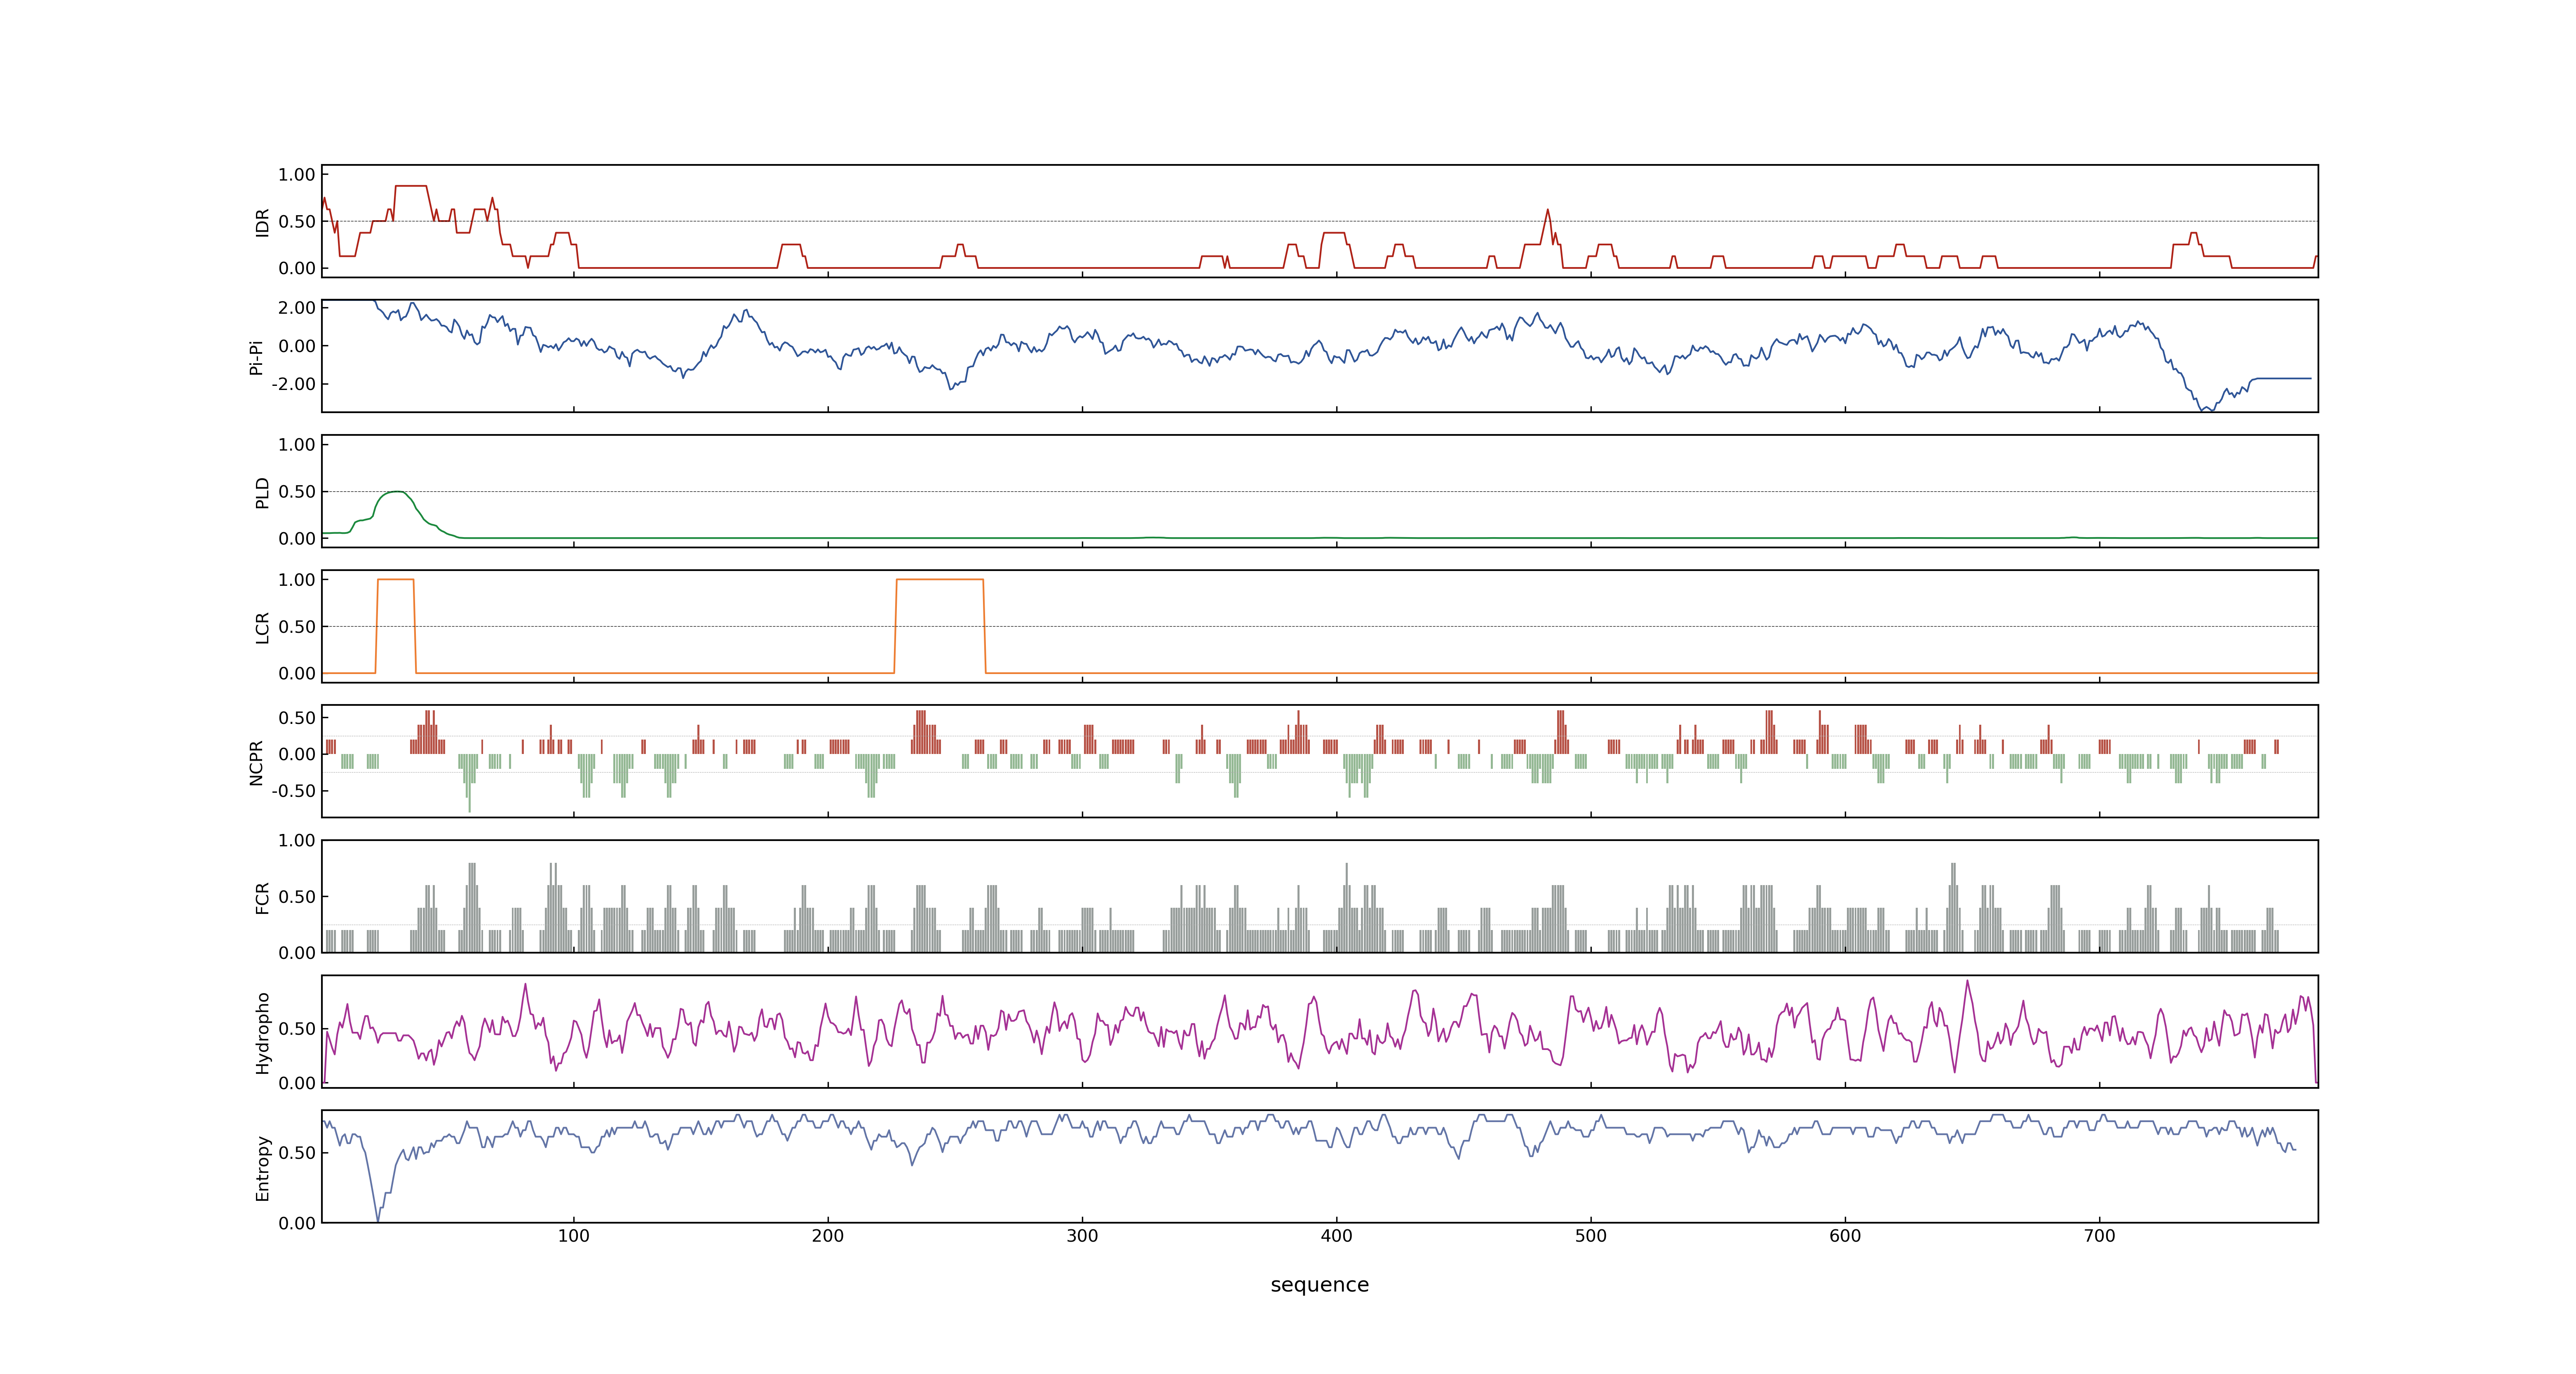The image size is (2576, 1374).
Task: Click the green PLD curve peak
Action: [397, 492]
